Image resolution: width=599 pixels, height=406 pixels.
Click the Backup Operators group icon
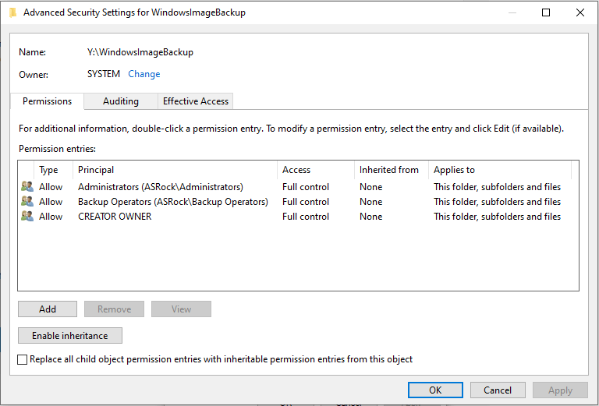(x=27, y=202)
